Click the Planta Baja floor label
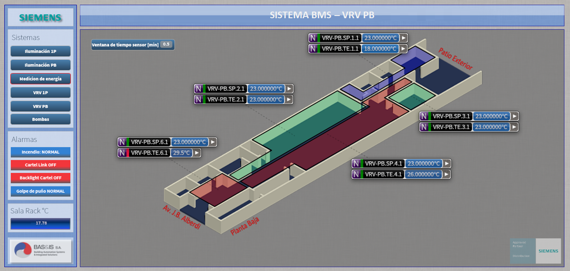 (244, 226)
